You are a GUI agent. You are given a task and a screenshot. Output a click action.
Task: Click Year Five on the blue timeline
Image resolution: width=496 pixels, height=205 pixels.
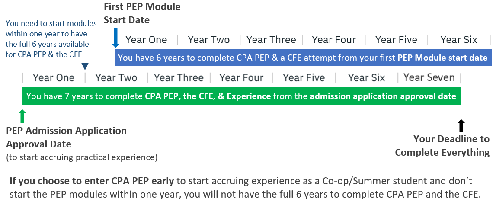(x=396, y=40)
